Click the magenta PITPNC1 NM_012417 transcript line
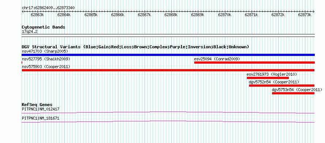Screen dimensions: 325x143 coord(168,112)
